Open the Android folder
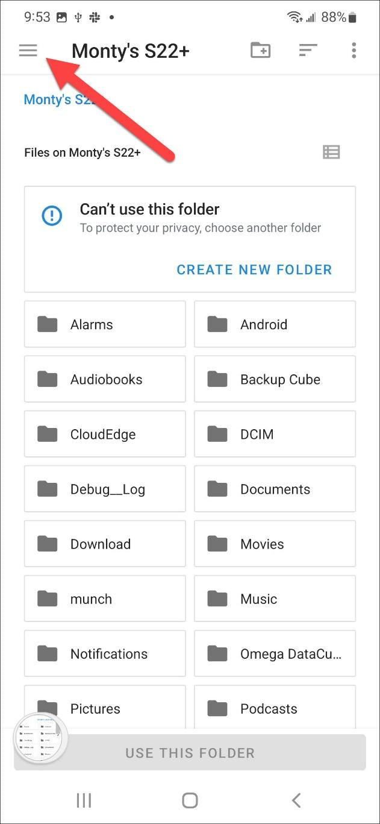Image resolution: width=380 pixels, height=824 pixels. tap(275, 324)
